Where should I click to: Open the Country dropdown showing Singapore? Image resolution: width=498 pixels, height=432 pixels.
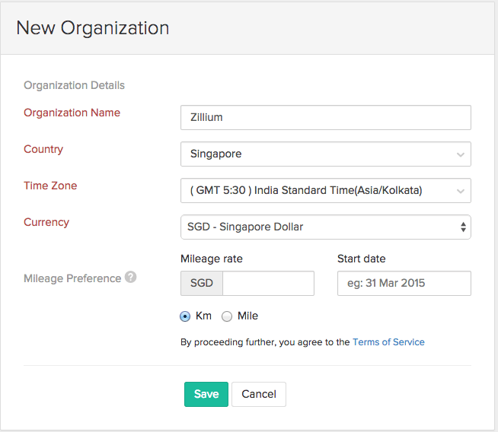[325, 154]
